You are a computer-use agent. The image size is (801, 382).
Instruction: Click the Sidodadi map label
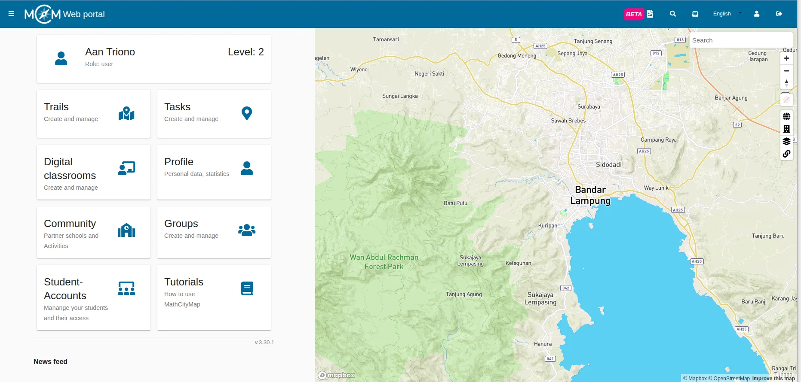[x=609, y=164]
